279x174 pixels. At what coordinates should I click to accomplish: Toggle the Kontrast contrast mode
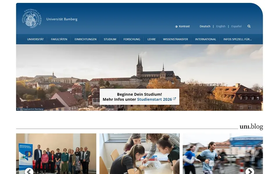click(183, 26)
